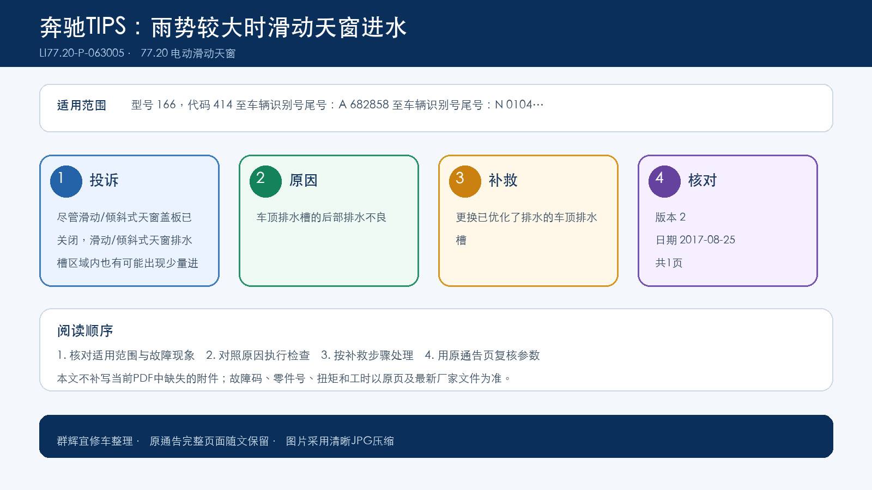872x490 pixels.
Task: Click the green number 2 circle
Action: (265, 181)
